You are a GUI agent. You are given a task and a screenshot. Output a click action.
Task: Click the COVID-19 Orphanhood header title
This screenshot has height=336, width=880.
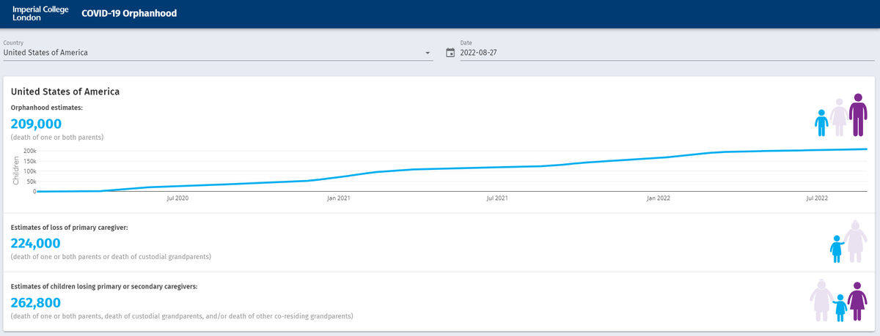129,13
